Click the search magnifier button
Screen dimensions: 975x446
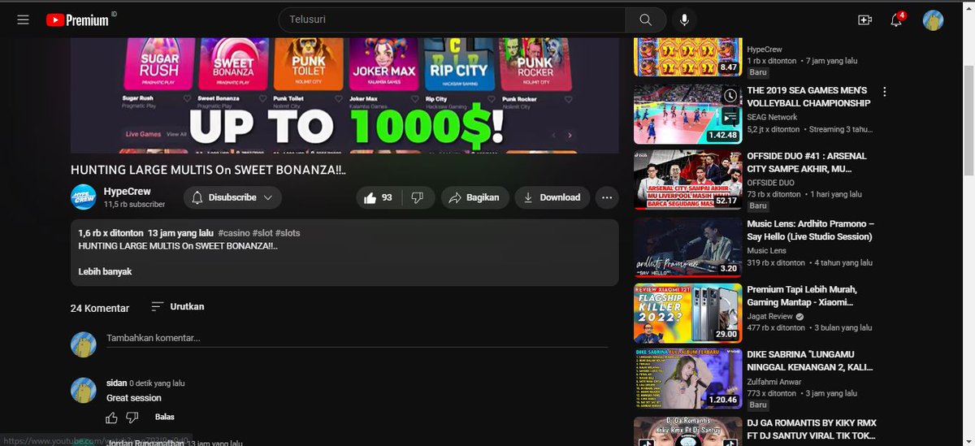click(x=646, y=19)
